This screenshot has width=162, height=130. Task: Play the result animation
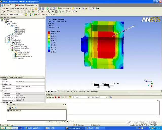[56, 97]
